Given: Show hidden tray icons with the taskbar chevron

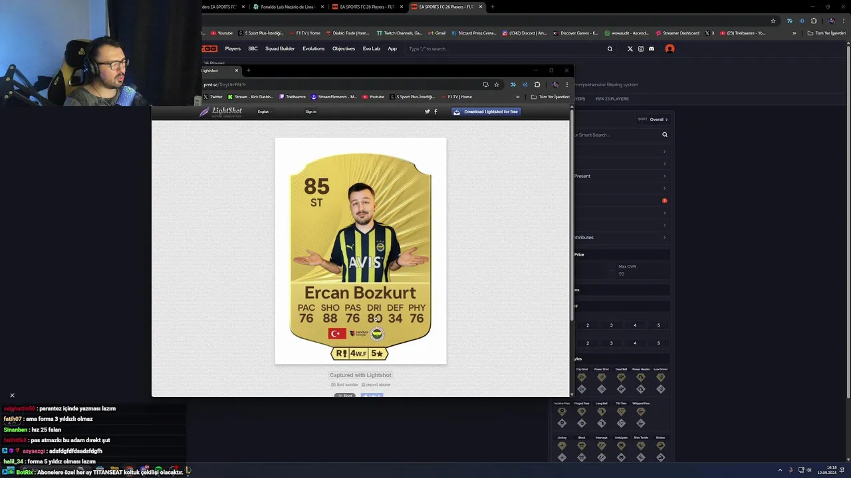Looking at the screenshot, I should (780, 470).
